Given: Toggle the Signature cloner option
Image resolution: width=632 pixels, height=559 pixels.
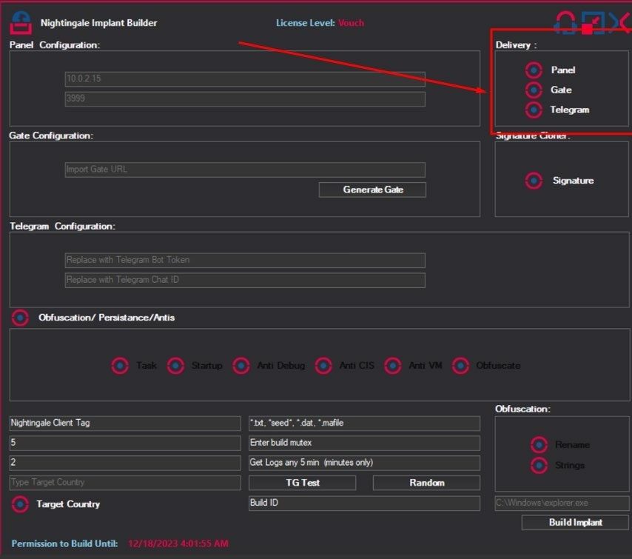Looking at the screenshot, I should (x=534, y=181).
